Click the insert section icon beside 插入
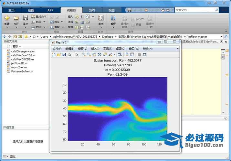This screenshot has width=231, height=161. coord(77,16)
